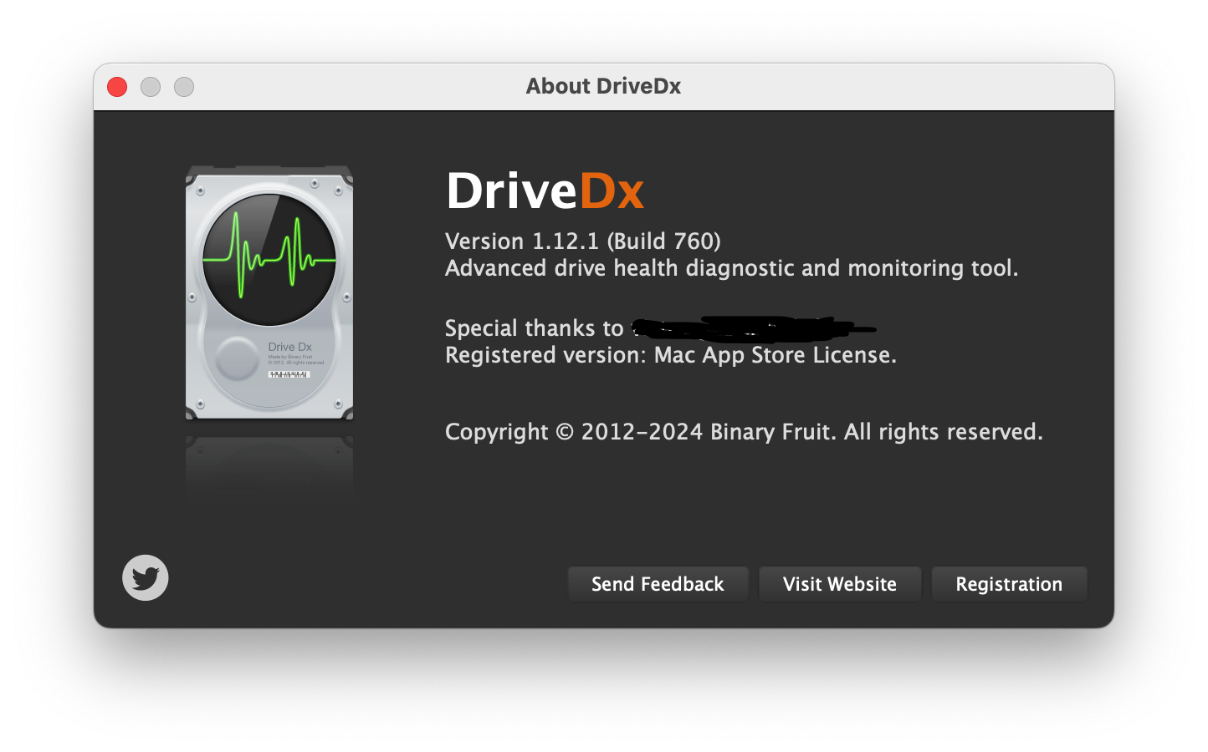Open the Twitter bird icon link
This screenshot has width=1208, height=752.
146,577
